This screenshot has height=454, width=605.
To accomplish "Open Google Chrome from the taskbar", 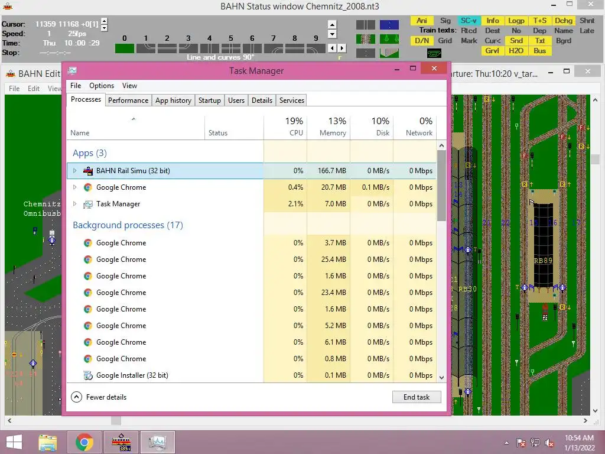I will [x=84, y=442].
